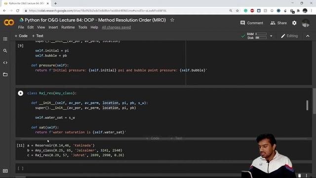Viewport: 316px width, 178px height.
Task: Click the line 'def sat(self):'
Action: 45,128
